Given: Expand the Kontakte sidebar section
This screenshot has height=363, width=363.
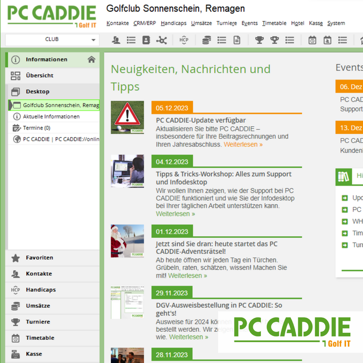Looking at the screenshot, I should coord(52,274).
